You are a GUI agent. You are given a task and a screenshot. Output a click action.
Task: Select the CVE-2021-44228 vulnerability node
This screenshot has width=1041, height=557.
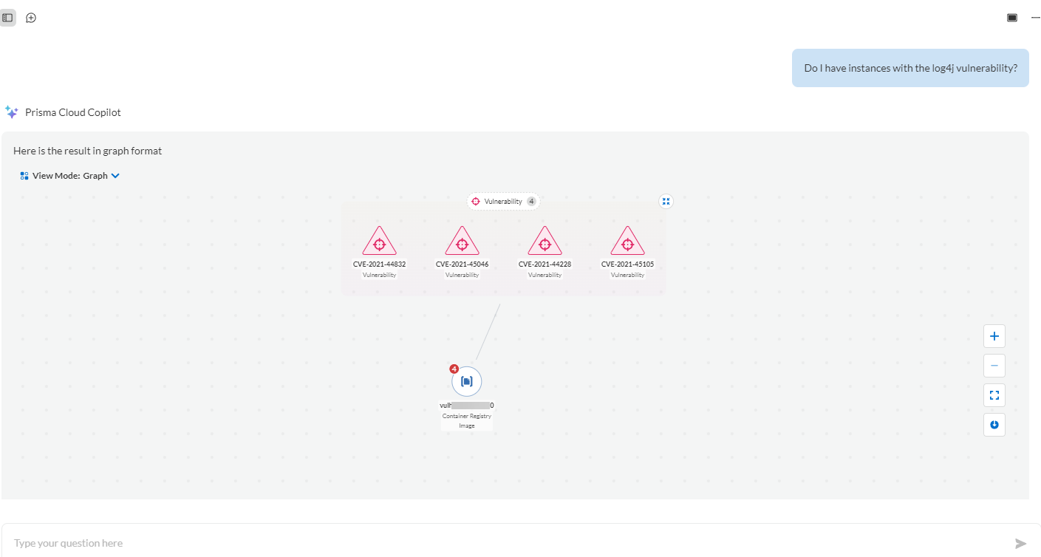(545, 243)
